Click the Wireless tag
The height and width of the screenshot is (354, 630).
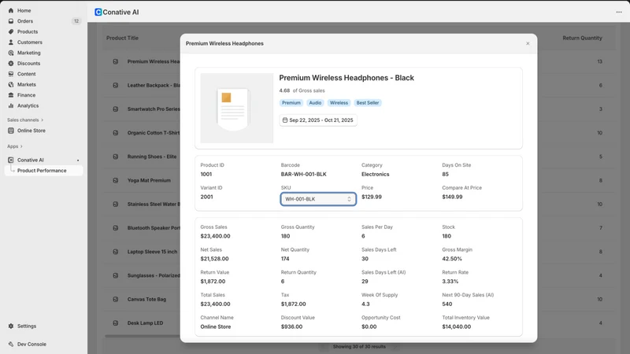click(339, 103)
